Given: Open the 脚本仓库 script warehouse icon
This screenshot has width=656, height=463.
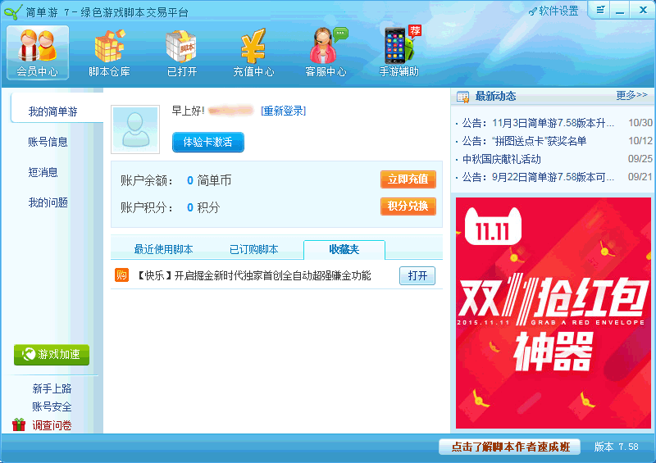Looking at the screenshot, I should 109,52.
